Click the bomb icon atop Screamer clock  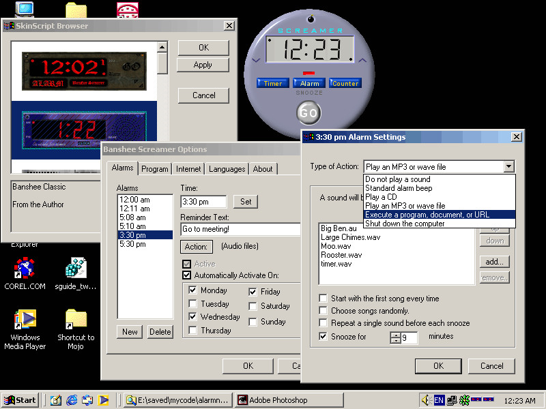[311, 19]
